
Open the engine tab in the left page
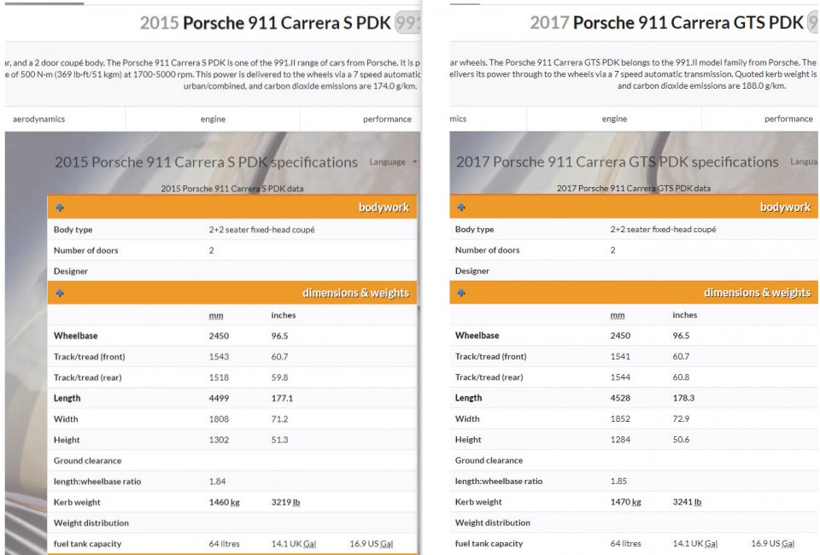coord(213,120)
